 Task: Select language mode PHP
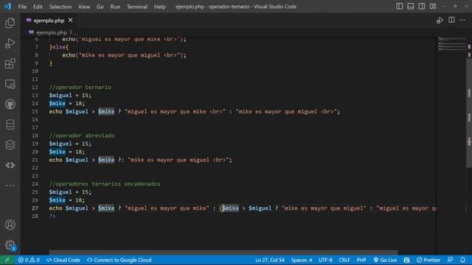pyautogui.click(x=361, y=260)
